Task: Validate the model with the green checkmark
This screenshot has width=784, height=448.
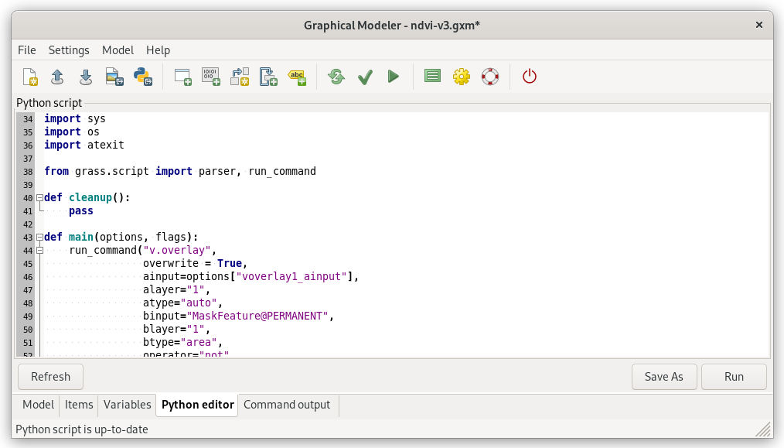Action: pyautogui.click(x=365, y=77)
